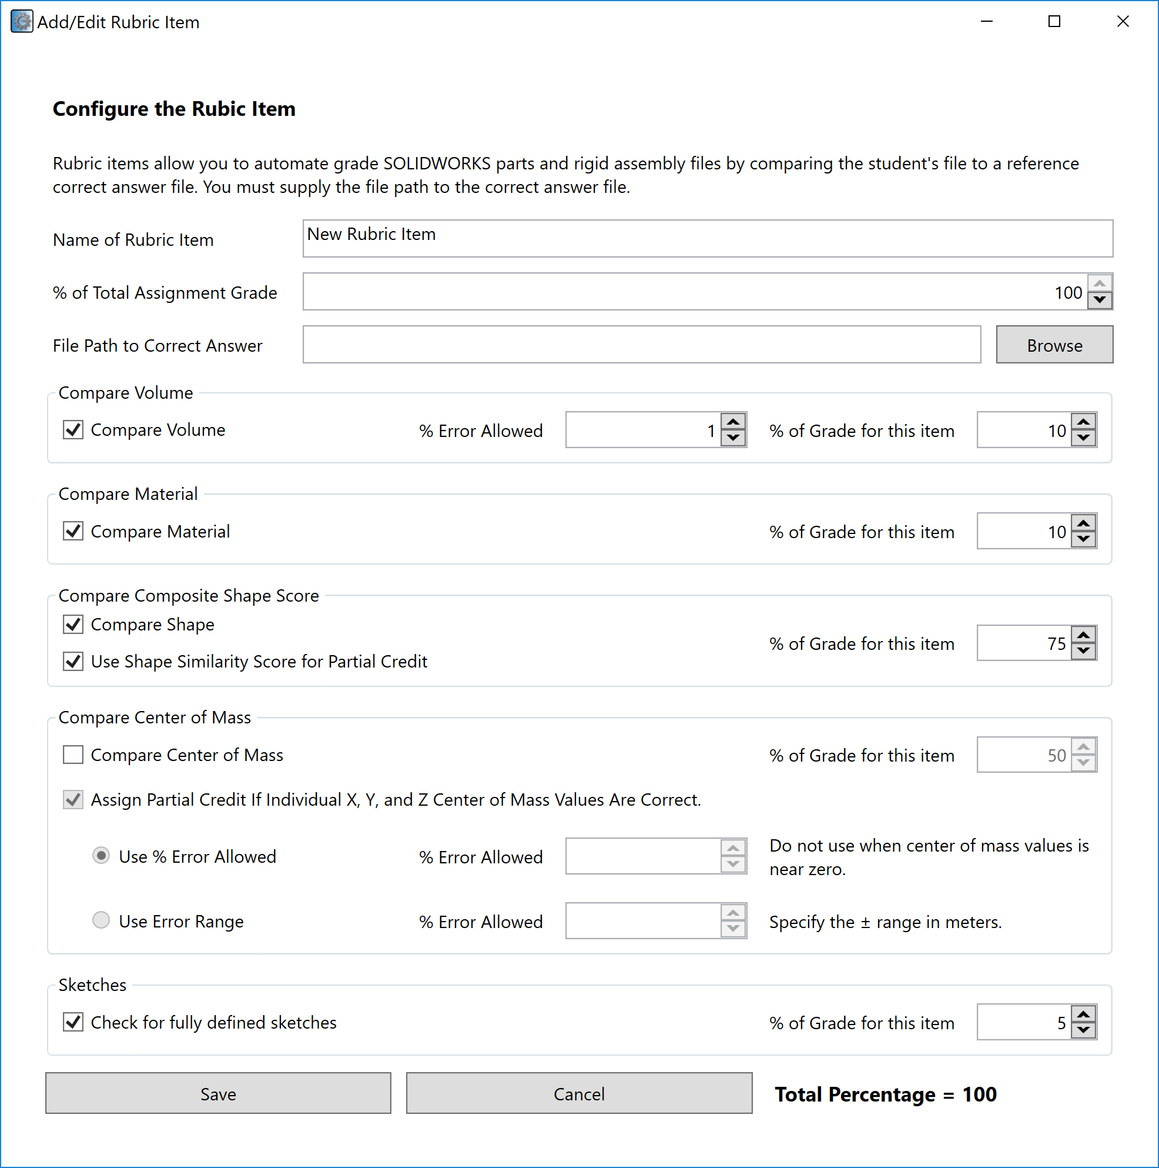
Task: Click Browse to choose correct answer file
Action: 1054,345
